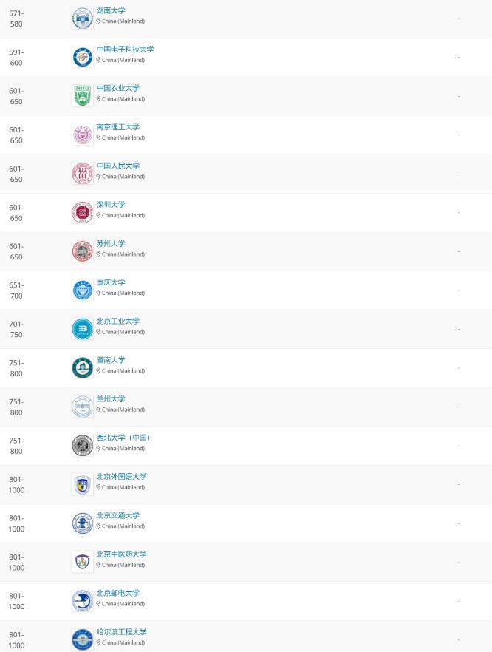The image size is (492, 652).
Task: Click the 兰州大学 logo icon
Action: click(83, 407)
